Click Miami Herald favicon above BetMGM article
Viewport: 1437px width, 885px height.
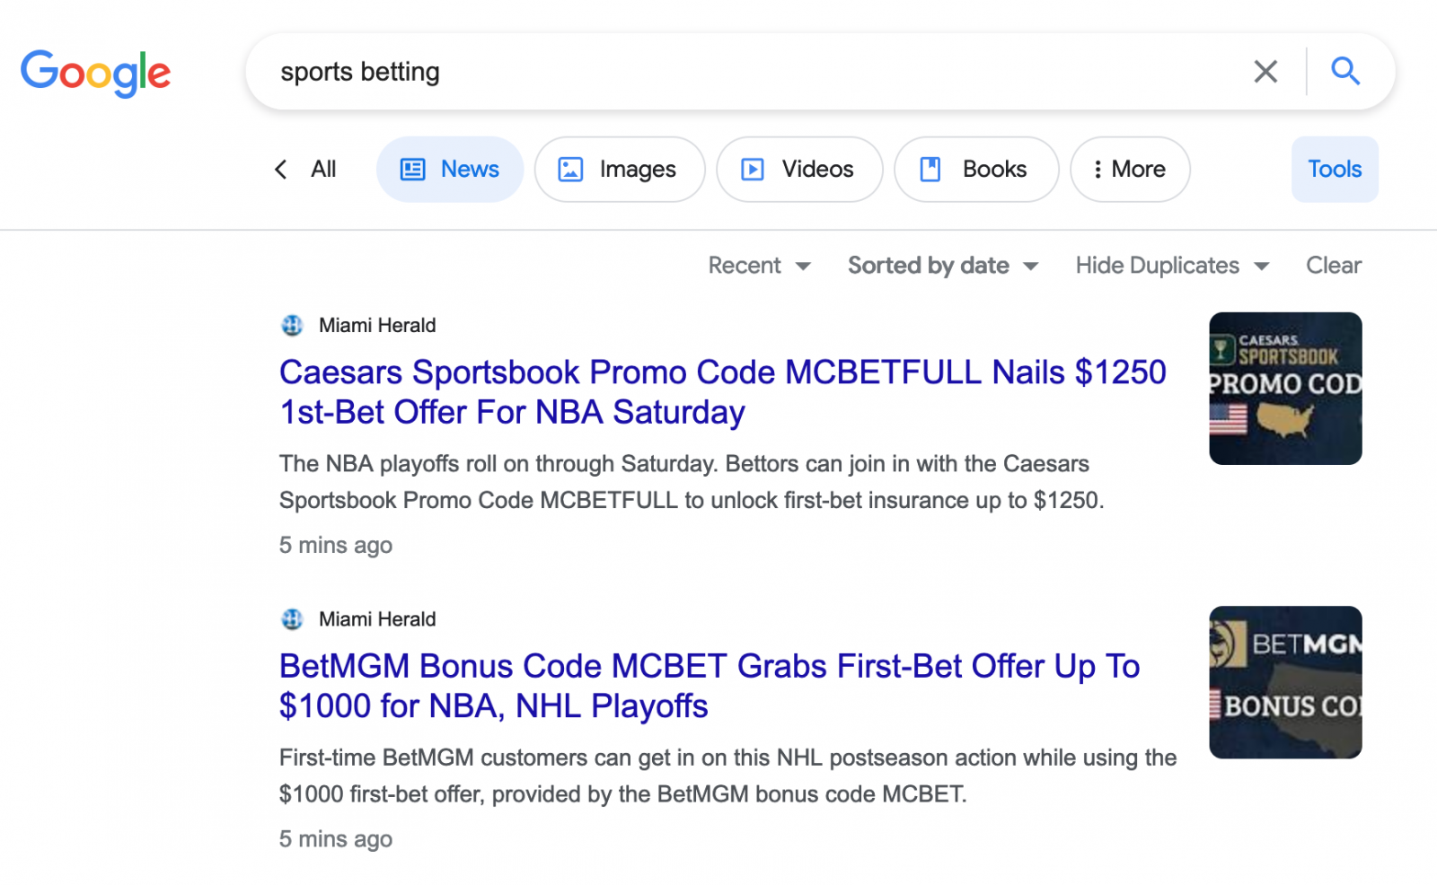pyautogui.click(x=292, y=619)
